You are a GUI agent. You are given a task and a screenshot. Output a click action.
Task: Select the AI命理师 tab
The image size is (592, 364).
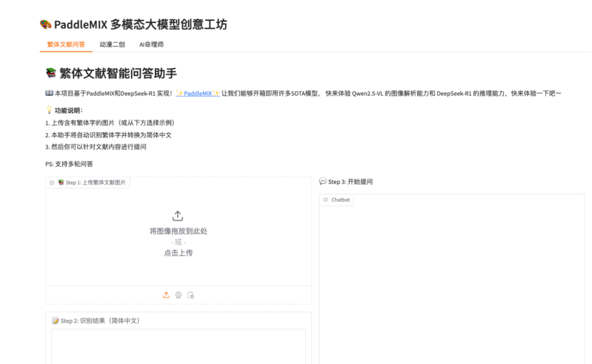pos(151,44)
